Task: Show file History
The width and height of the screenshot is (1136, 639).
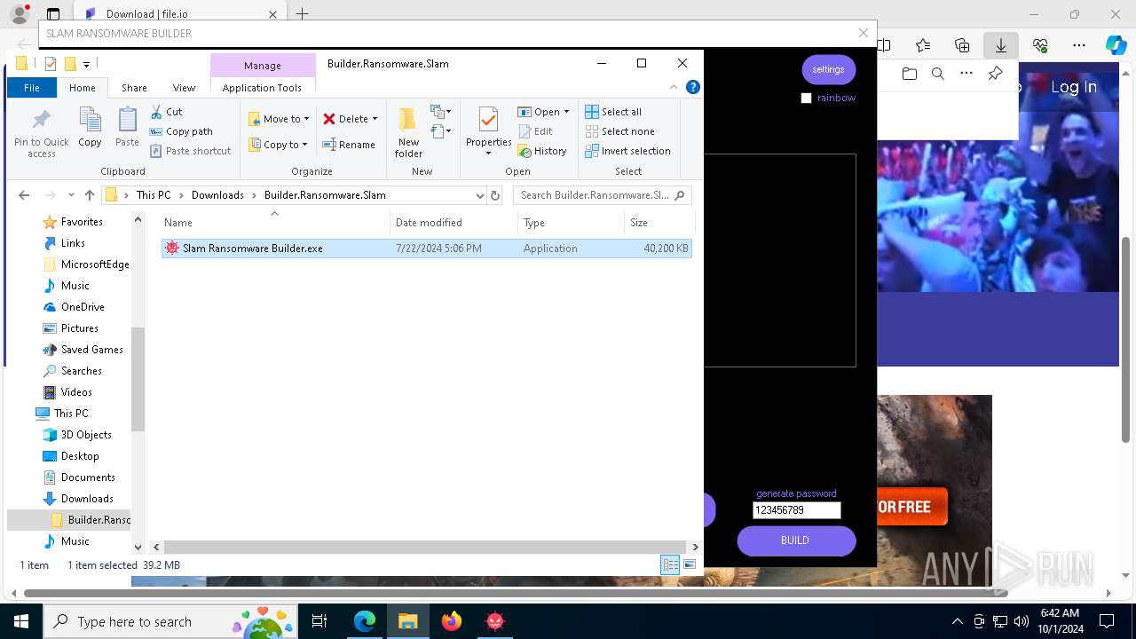Action: click(542, 151)
